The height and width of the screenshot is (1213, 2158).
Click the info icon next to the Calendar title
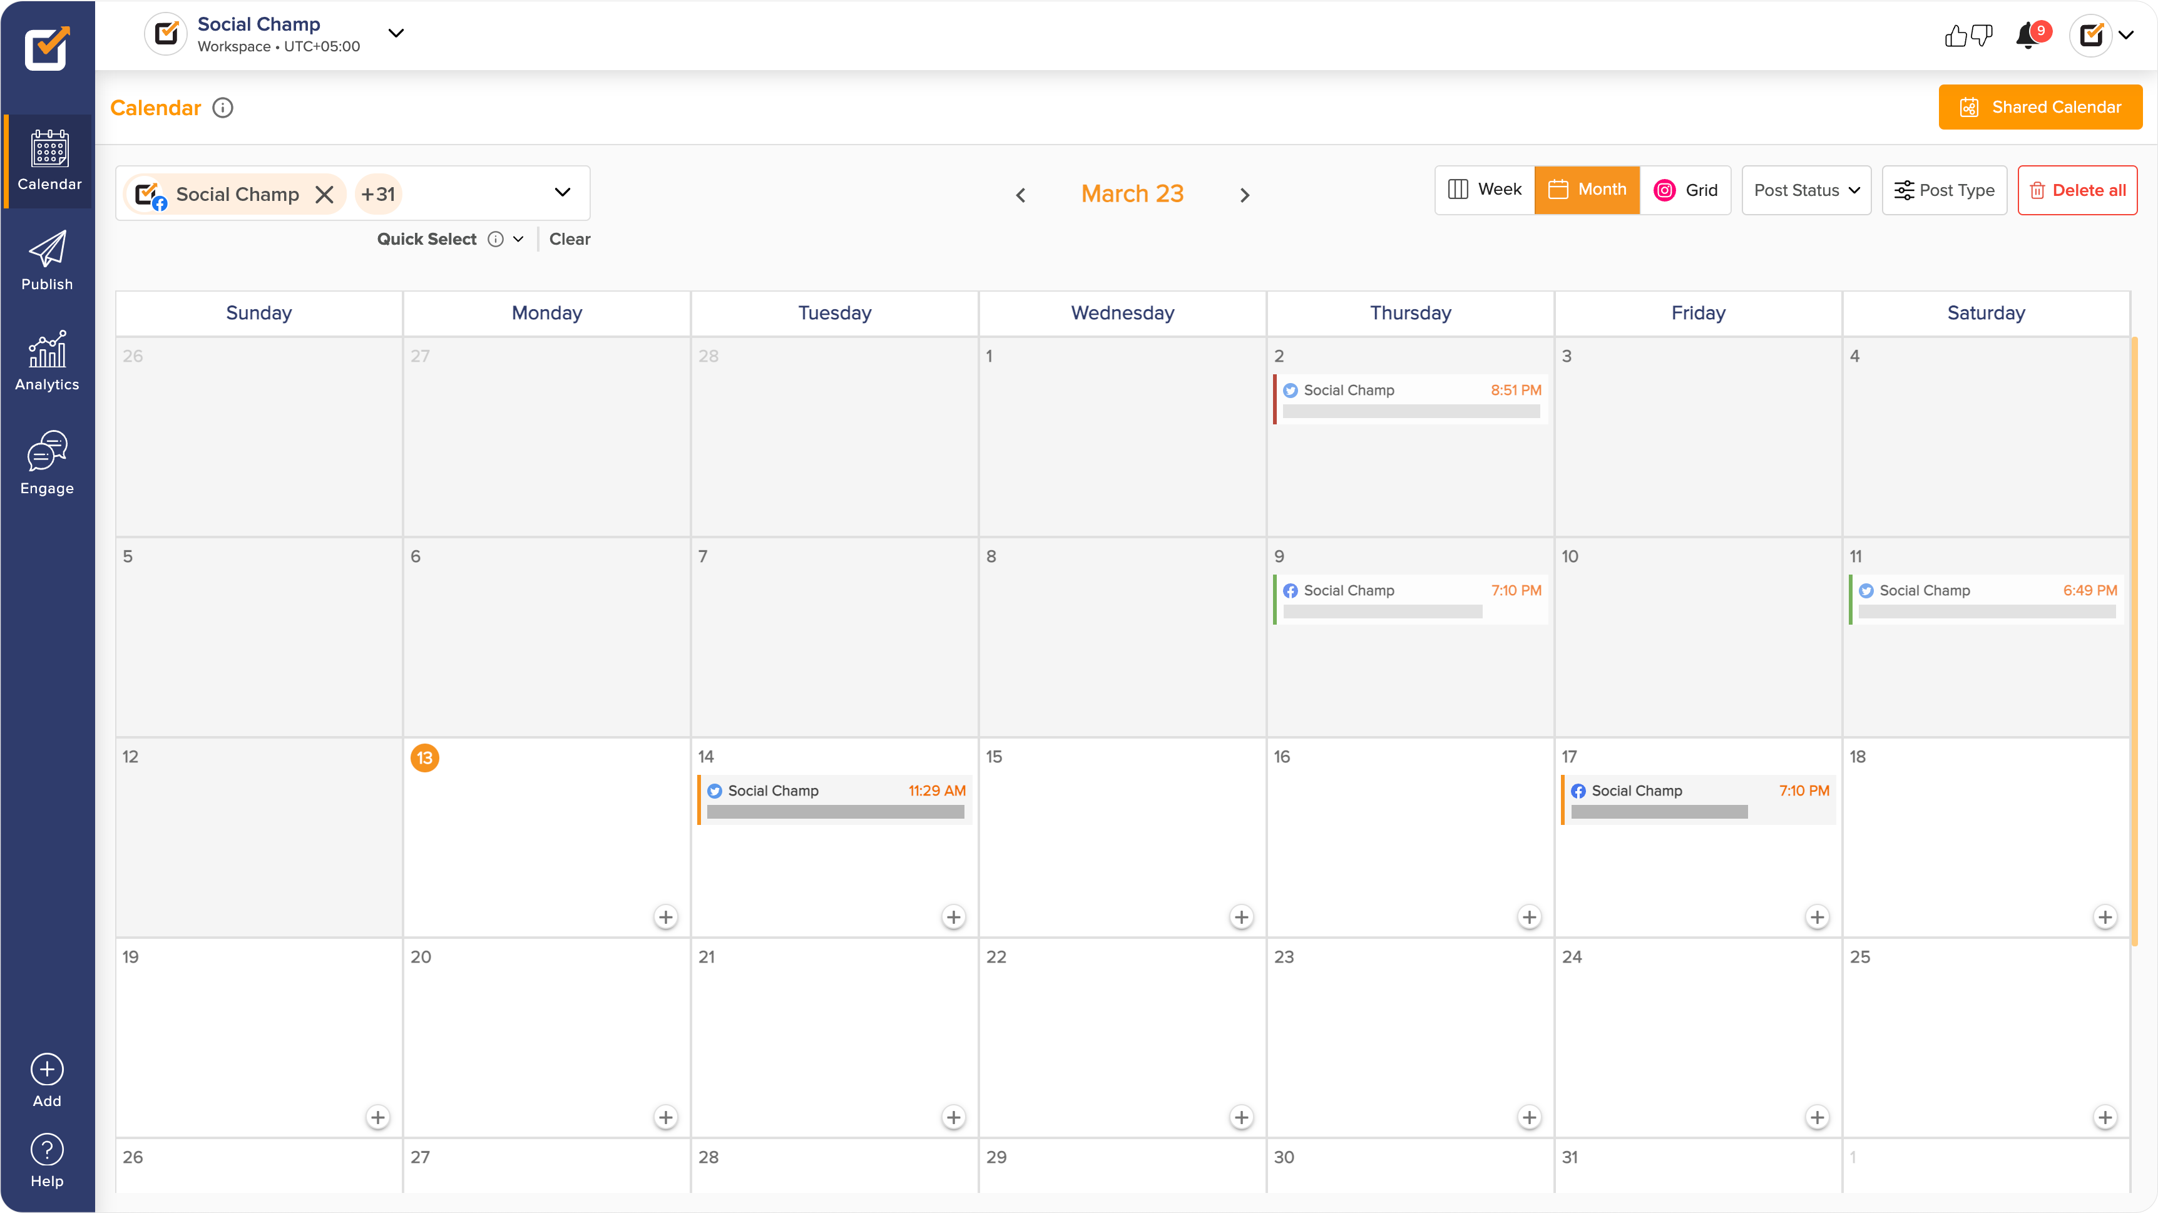click(x=223, y=108)
